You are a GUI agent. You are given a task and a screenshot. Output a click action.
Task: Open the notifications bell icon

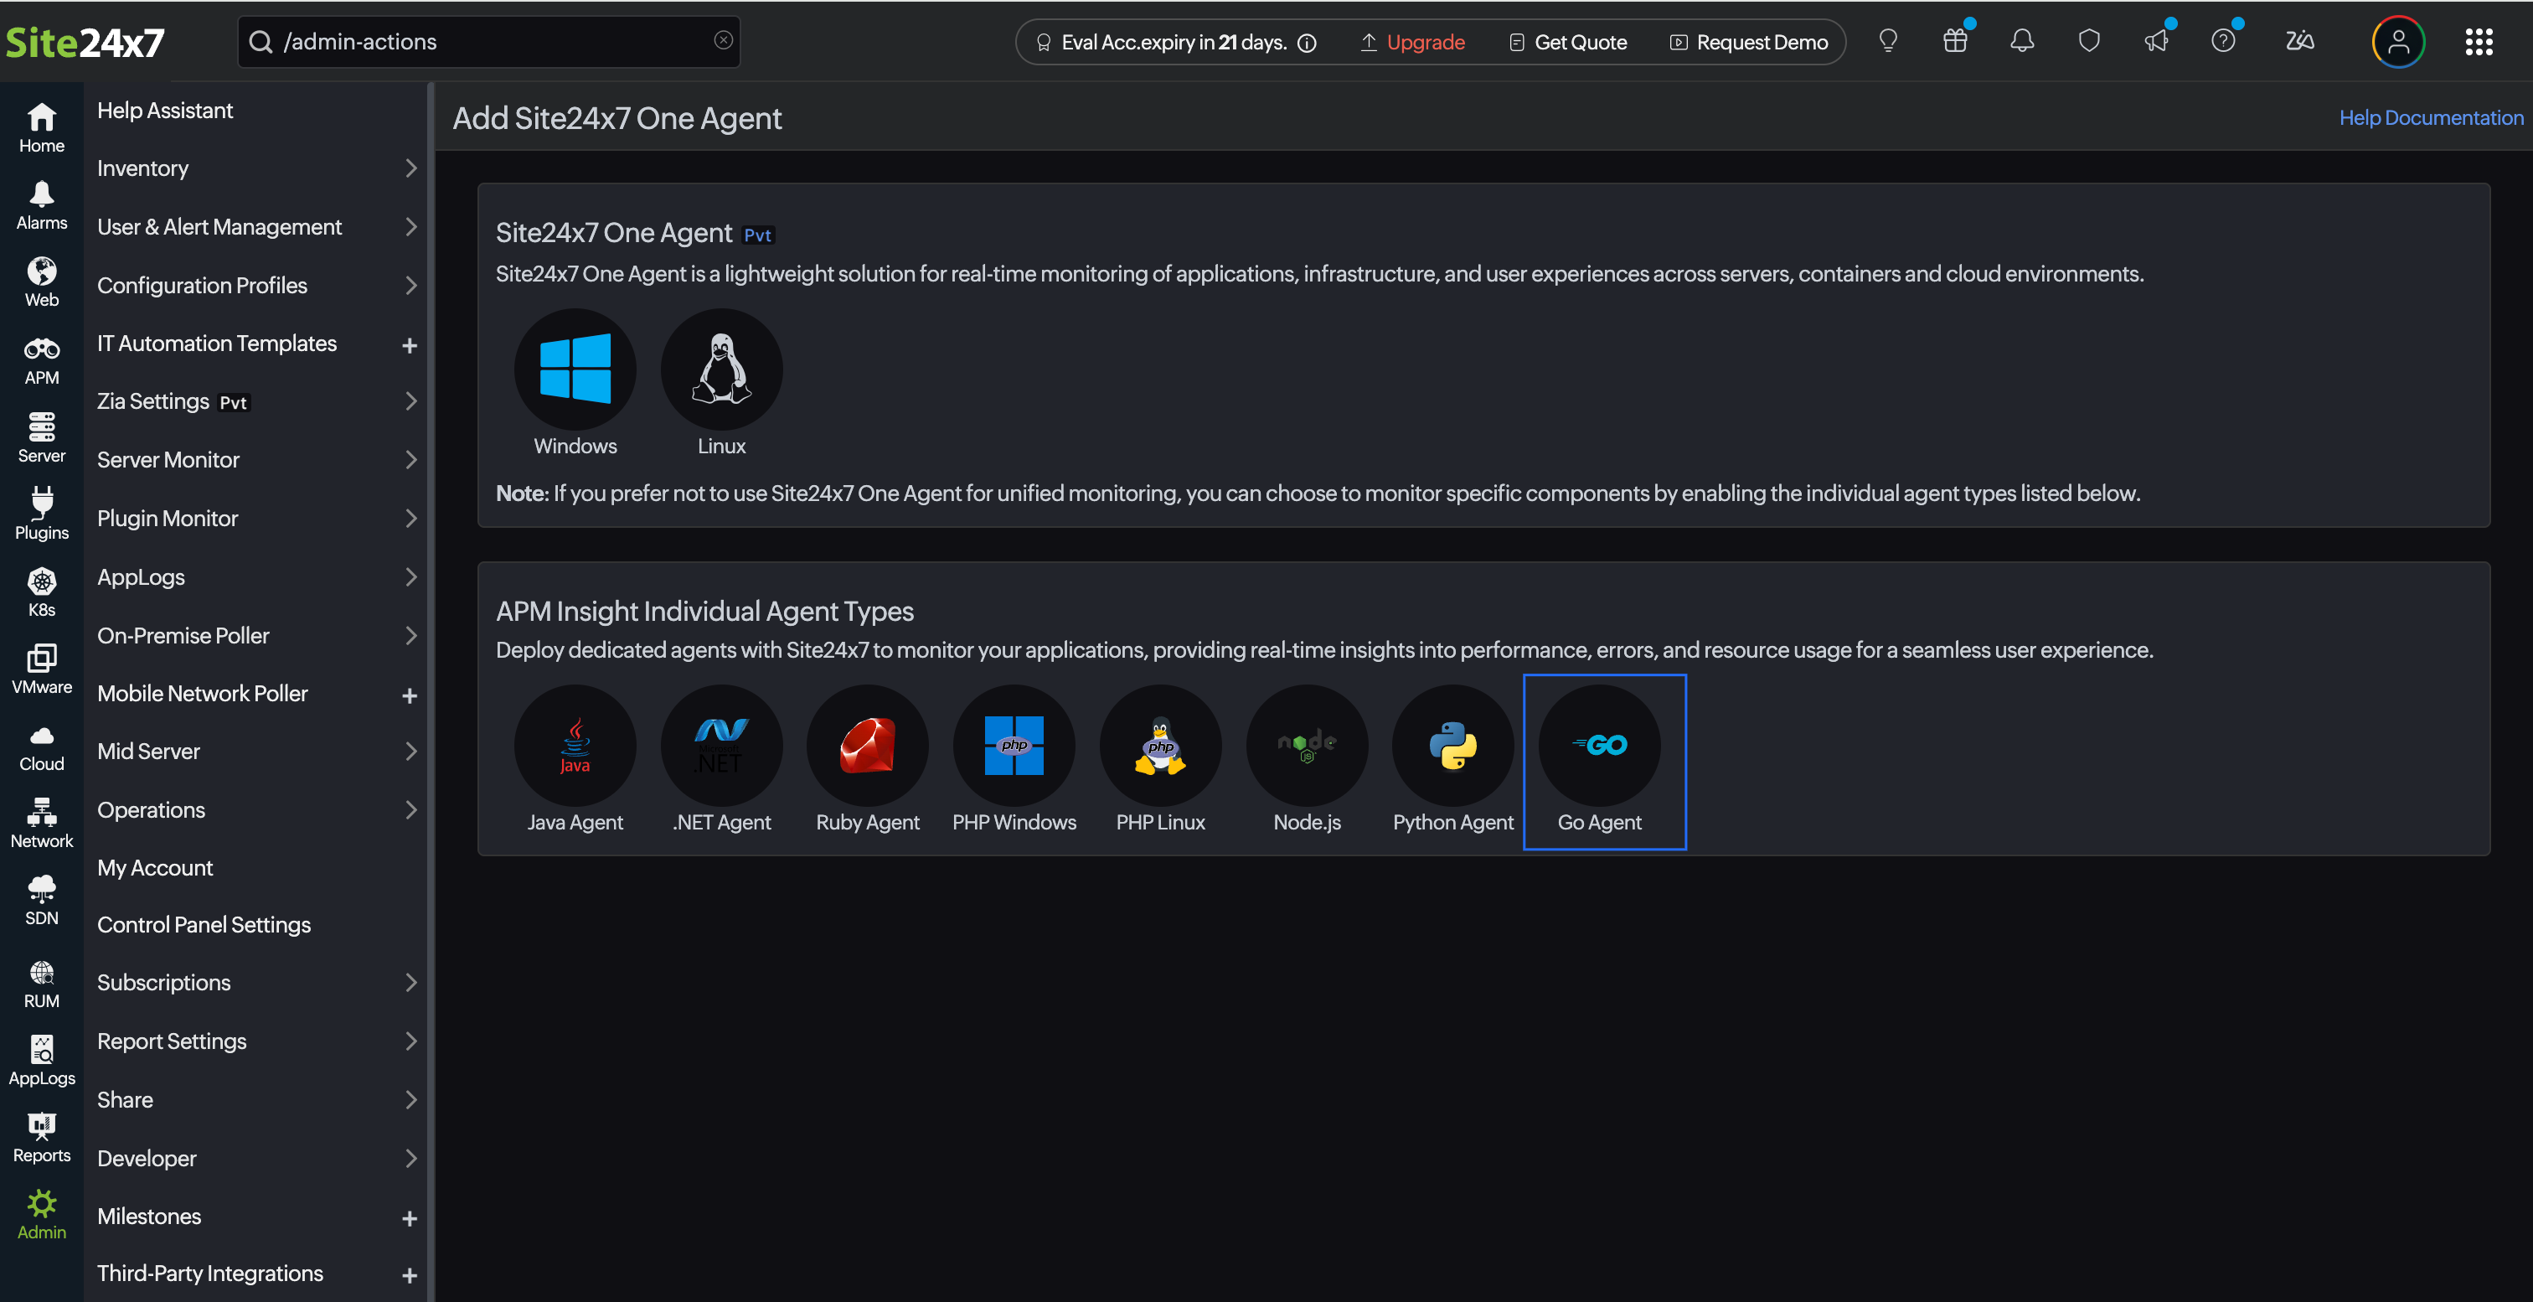(x=2022, y=41)
